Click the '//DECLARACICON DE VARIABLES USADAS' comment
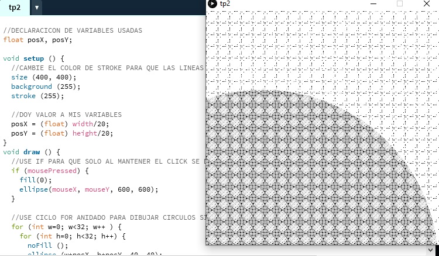 tap(73, 30)
